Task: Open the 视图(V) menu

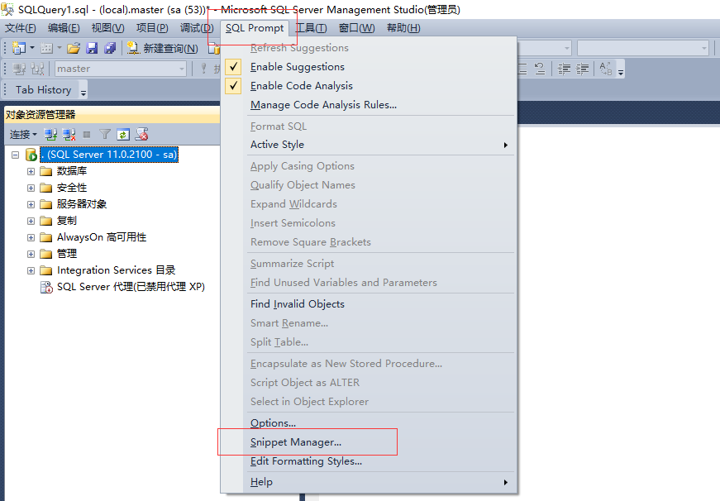Action: 108,28
